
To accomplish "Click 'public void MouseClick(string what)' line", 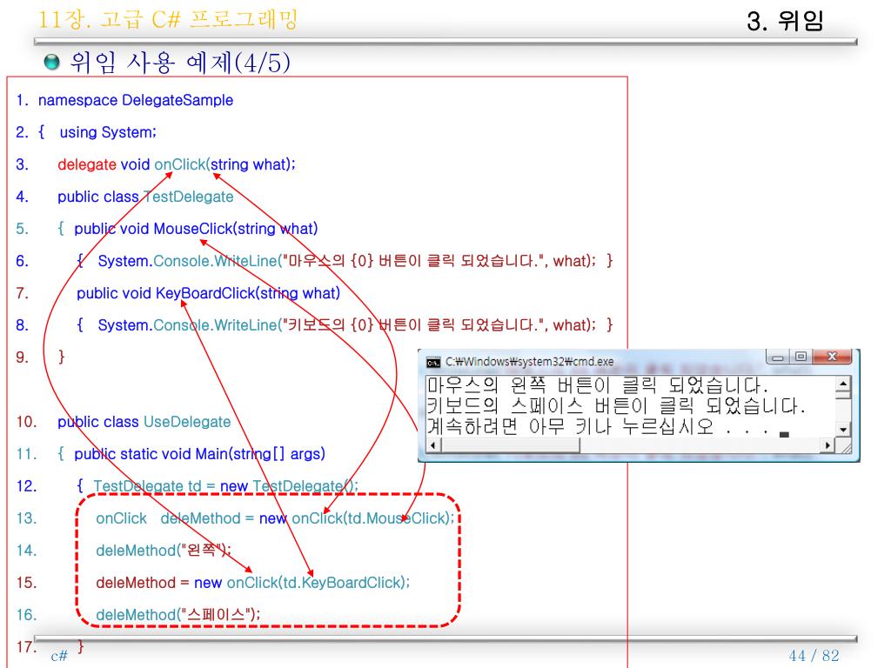I will [196, 229].
